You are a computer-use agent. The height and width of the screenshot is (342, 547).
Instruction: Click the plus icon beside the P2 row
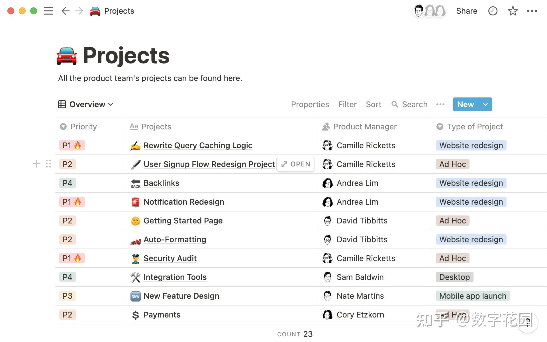pos(36,164)
